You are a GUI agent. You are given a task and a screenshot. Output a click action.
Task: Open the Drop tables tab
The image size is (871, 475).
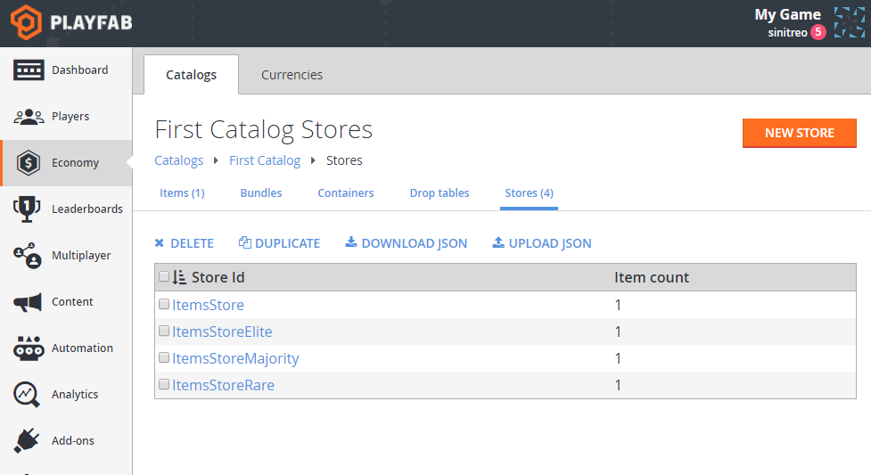(440, 192)
